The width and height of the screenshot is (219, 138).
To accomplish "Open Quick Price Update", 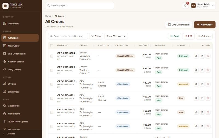I will 20,122.
